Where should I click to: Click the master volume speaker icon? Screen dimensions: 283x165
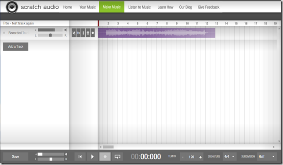66,154
